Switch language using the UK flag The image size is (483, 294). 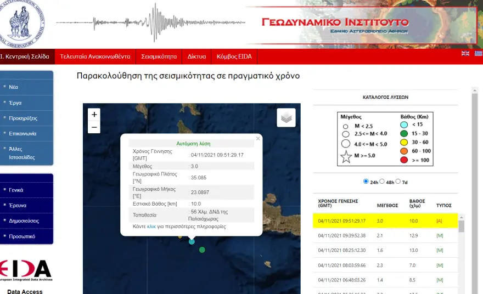(465, 53)
